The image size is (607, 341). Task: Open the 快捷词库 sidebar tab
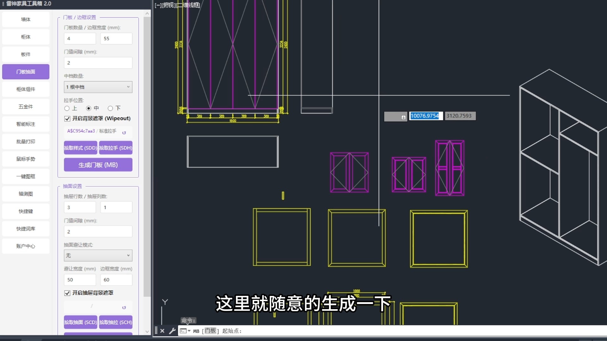click(26, 229)
